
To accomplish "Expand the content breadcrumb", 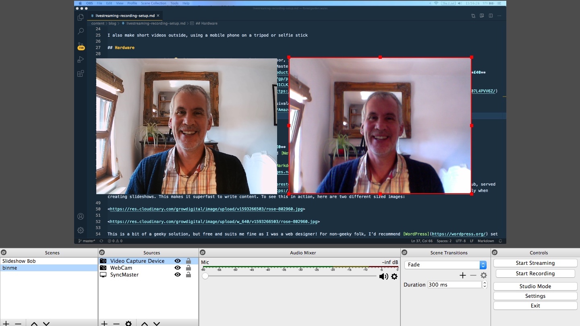I will pos(98,23).
